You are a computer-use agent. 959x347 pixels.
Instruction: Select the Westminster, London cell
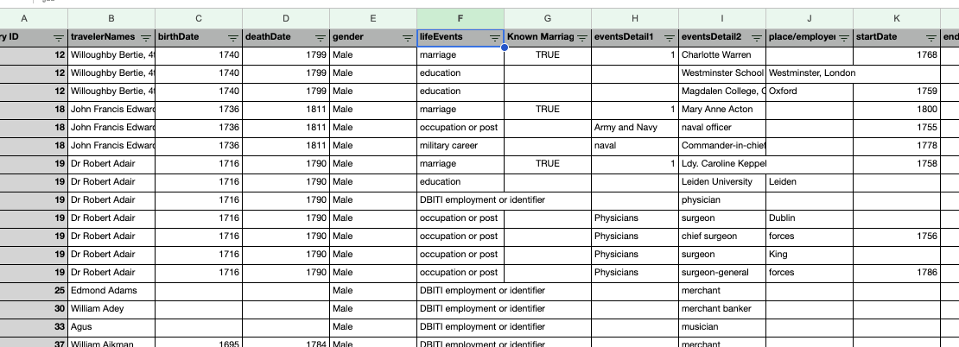(810, 73)
